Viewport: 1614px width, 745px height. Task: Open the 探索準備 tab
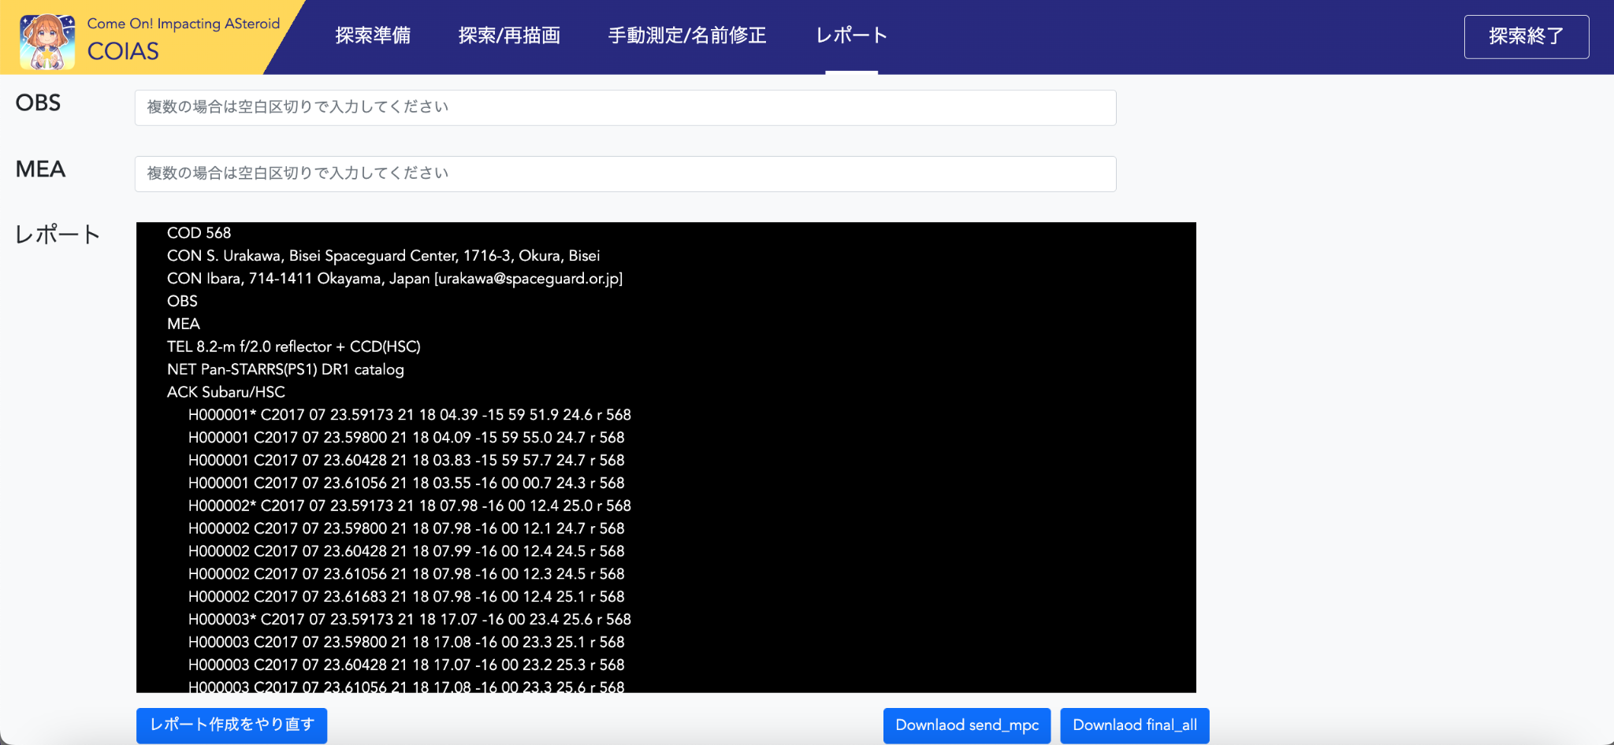373,35
